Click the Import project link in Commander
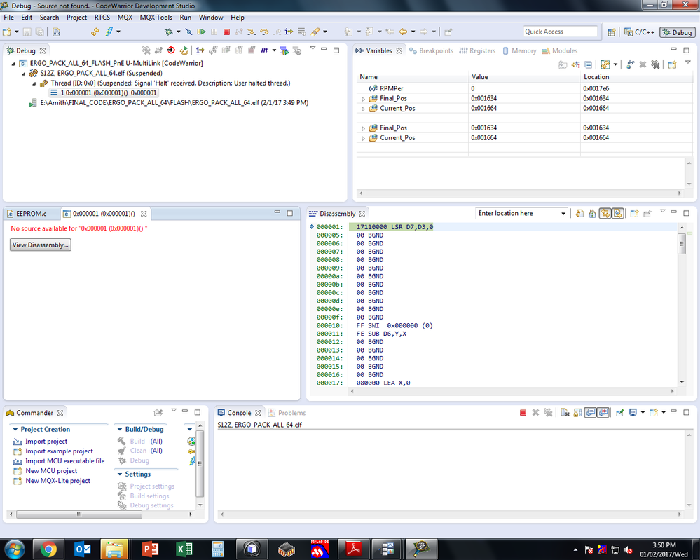Viewport: 700px width, 560px height. (x=46, y=442)
